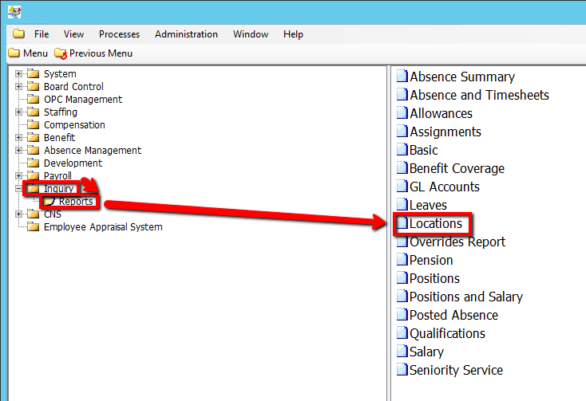The width and height of the screenshot is (586, 401).
Task: Open the Processes menu
Action: 119,34
